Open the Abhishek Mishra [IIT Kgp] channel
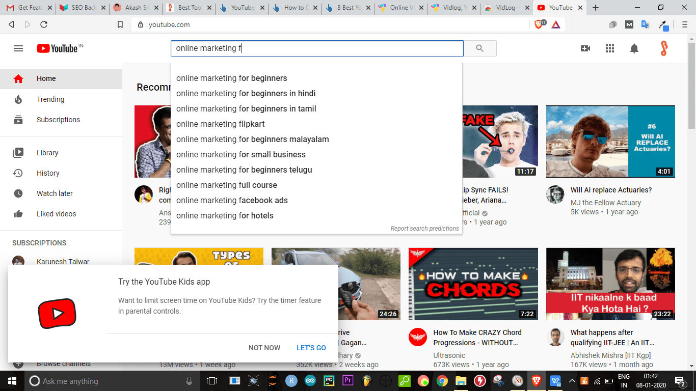This screenshot has height=391, width=696. 611,355
